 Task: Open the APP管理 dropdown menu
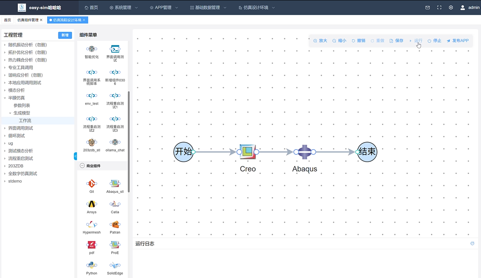pyautogui.click(x=163, y=8)
